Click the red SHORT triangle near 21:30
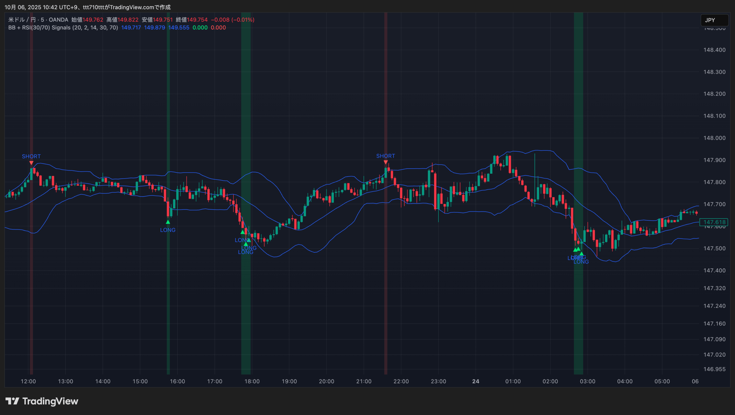The image size is (735, 415). click(386, 163)
